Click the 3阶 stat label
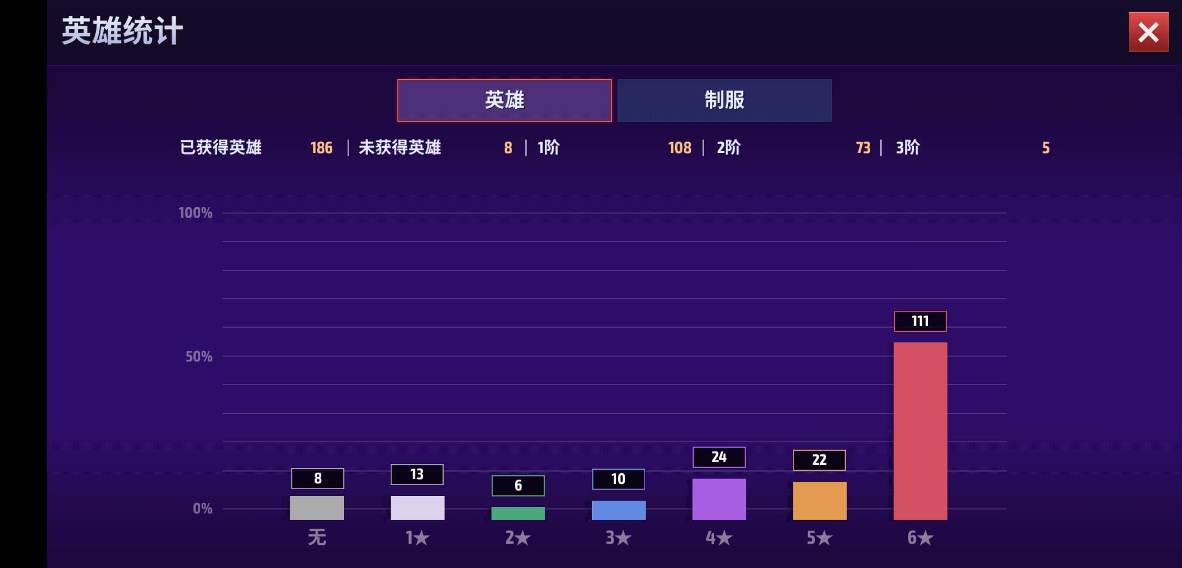 tap(908, 148)
